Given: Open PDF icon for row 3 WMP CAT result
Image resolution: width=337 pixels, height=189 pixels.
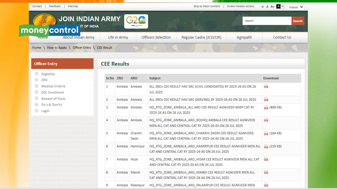Looking at the screenshot, I should pyautogui.click(x=266, y=107).
